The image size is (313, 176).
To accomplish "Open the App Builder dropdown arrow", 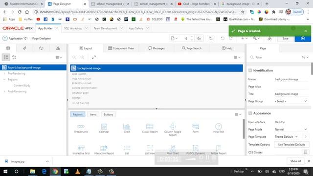I will coord(57,28).
